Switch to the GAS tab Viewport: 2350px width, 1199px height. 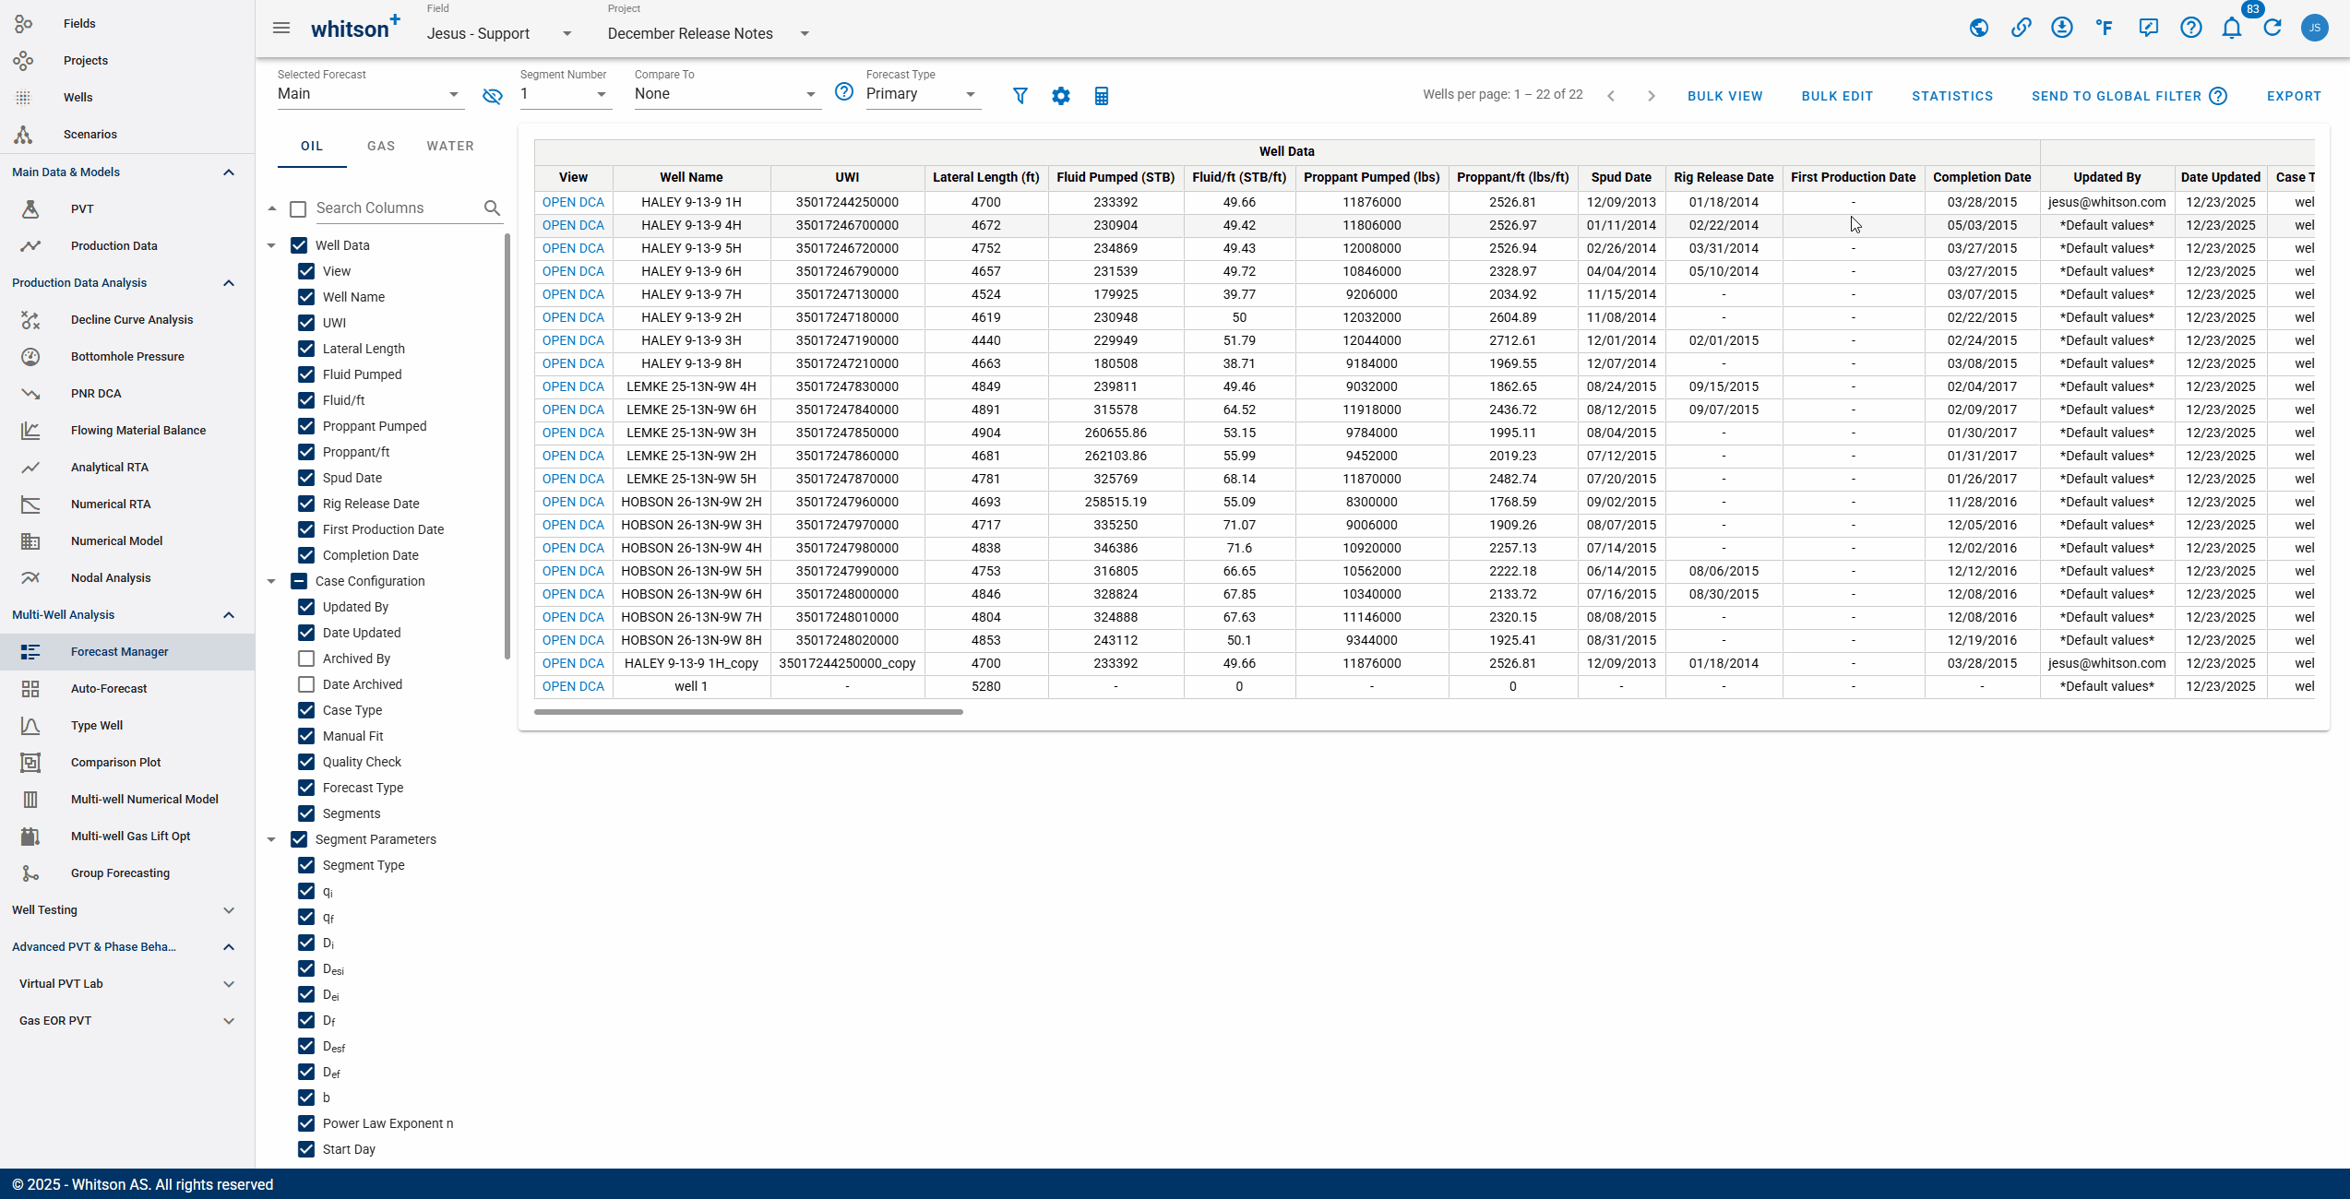pyautogui.click(x=381, y=147)
